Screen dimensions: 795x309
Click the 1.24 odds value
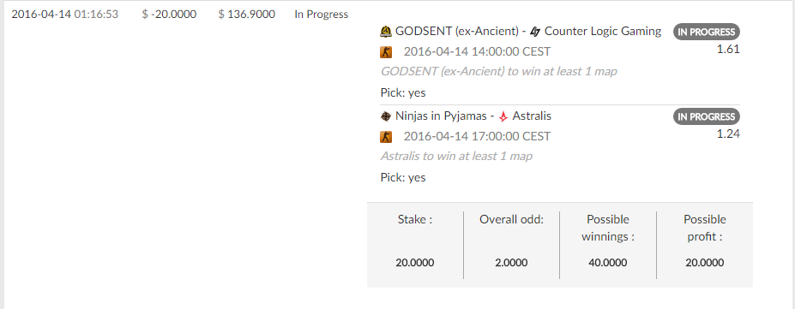[728, 134]
